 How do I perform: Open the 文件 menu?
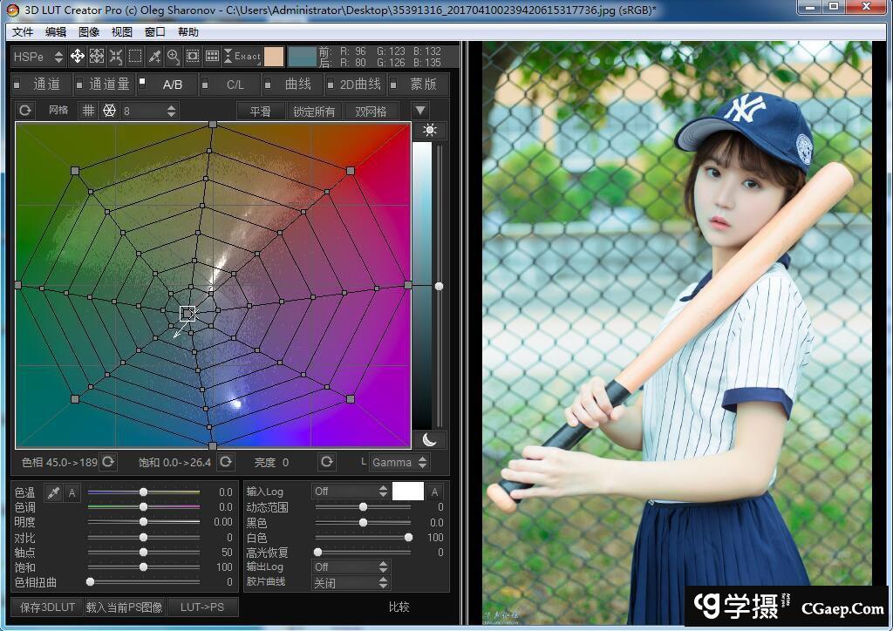tap(23, 32)
